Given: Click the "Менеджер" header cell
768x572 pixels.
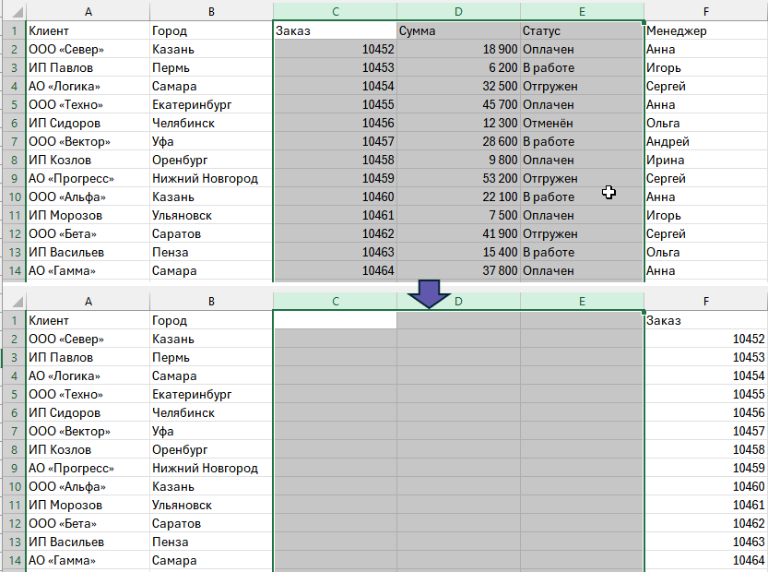Looking at the screenshot, I should coord(705,30).
